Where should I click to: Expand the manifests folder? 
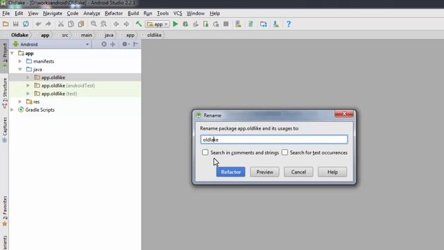(x=20, y=61)
